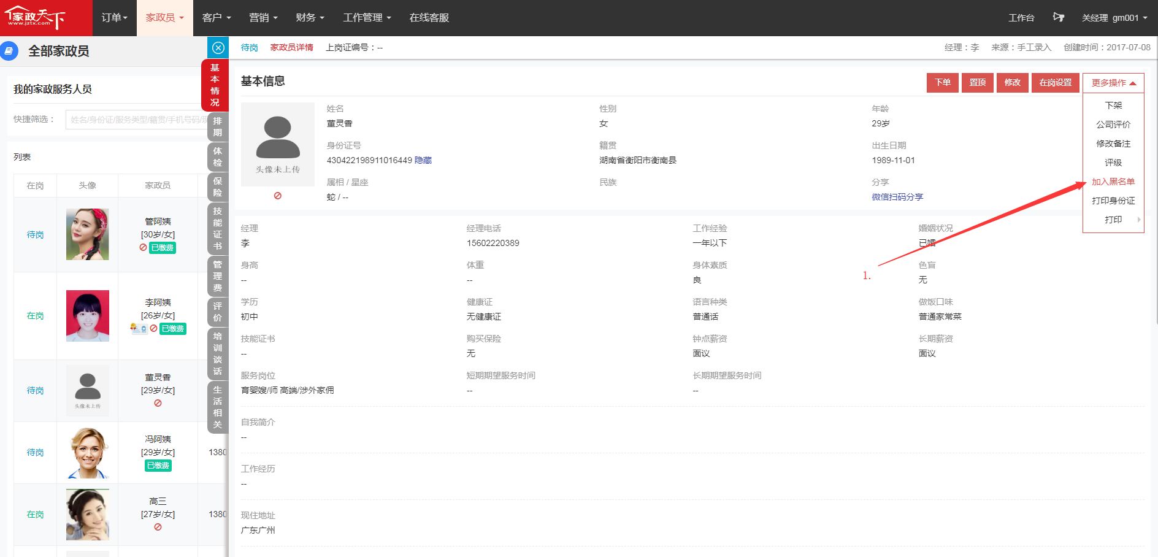Viewport: 1158px width, 557px height.
Task: Open the 订单 dropdown menu
Action: click(x=115, y=18)
